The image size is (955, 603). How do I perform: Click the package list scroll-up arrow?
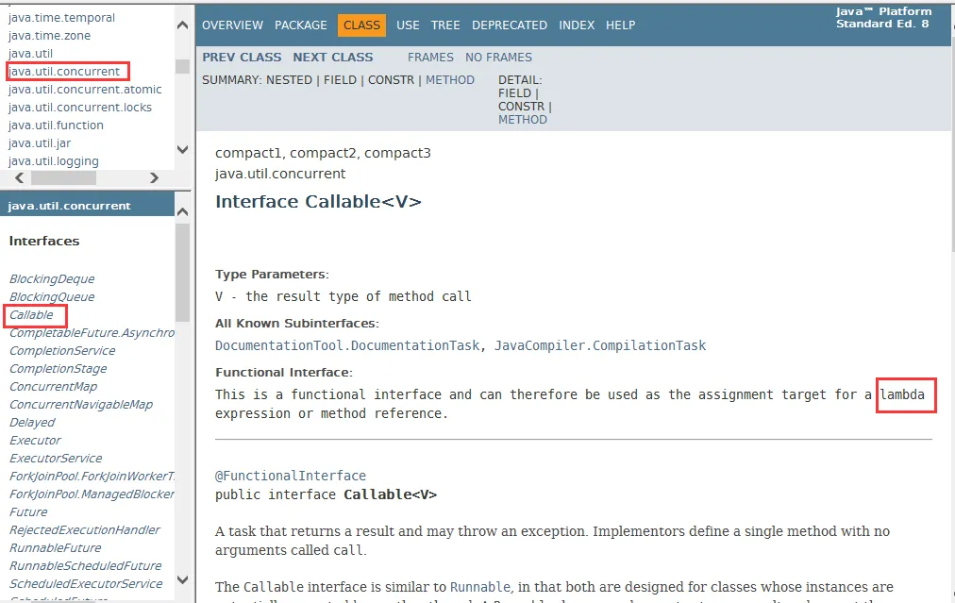point(182,25)
